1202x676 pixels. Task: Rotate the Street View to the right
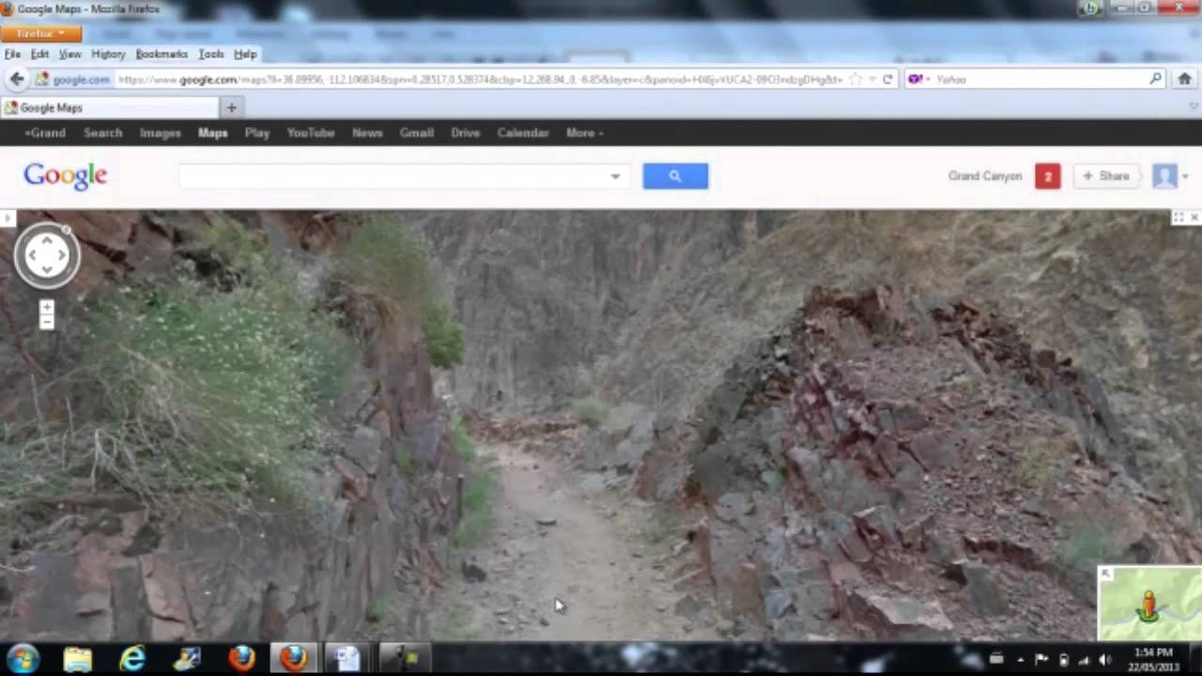pyautogui.click(x=64, y=255)
